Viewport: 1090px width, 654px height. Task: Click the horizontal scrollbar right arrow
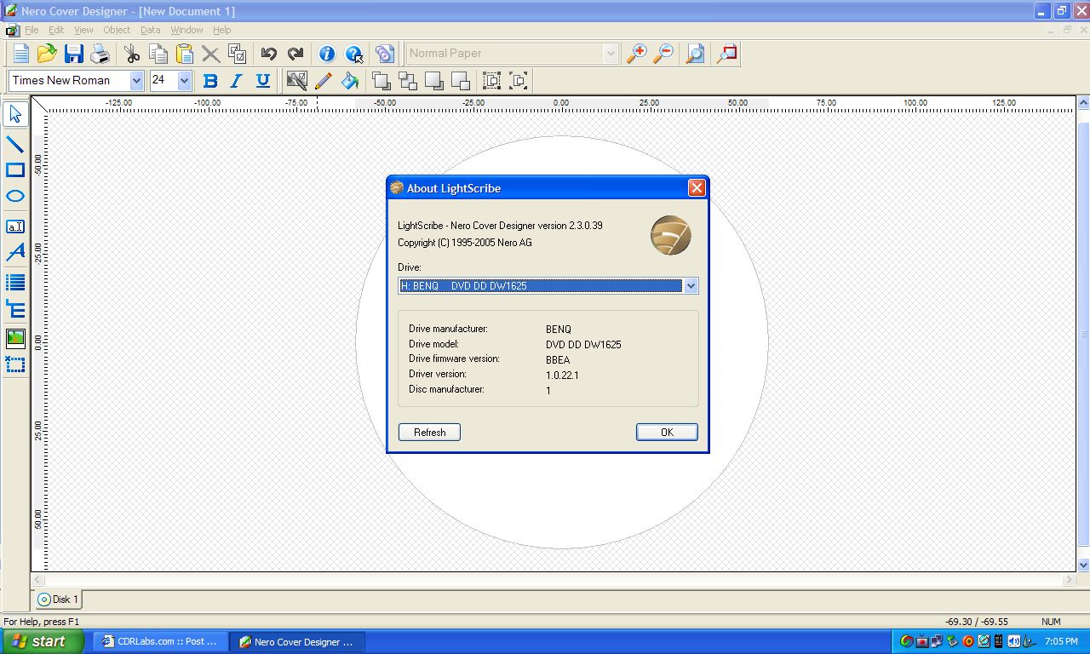(x=1070, y=580)
